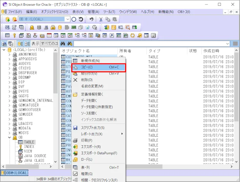Open the search field dropdown arrow
The width and height of the screenshot is (240, 182).
[228, 44]
